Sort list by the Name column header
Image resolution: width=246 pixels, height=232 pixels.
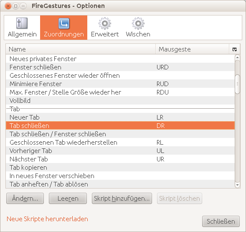pyautogui.click(x=81, y=49)
